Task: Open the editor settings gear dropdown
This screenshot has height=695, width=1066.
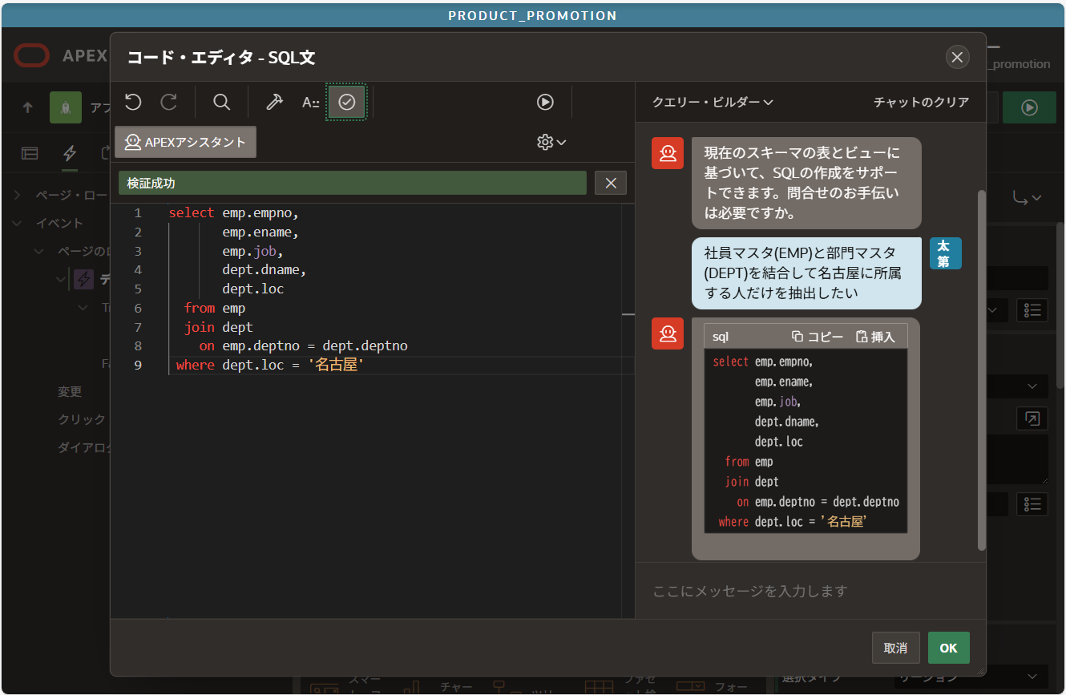Action: pyautogui.click(x=551, y=142)
